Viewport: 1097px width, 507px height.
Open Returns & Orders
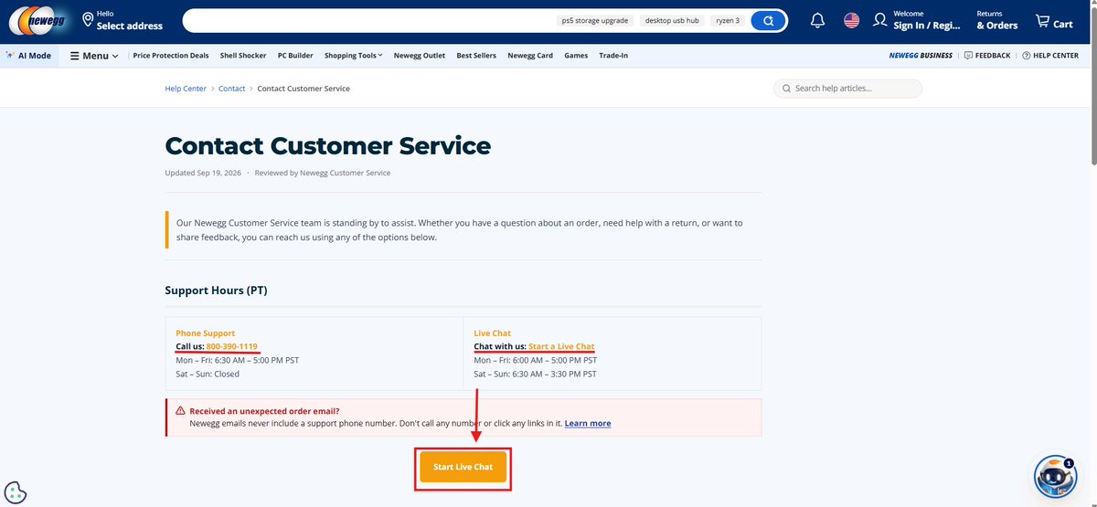click(996, 20)
